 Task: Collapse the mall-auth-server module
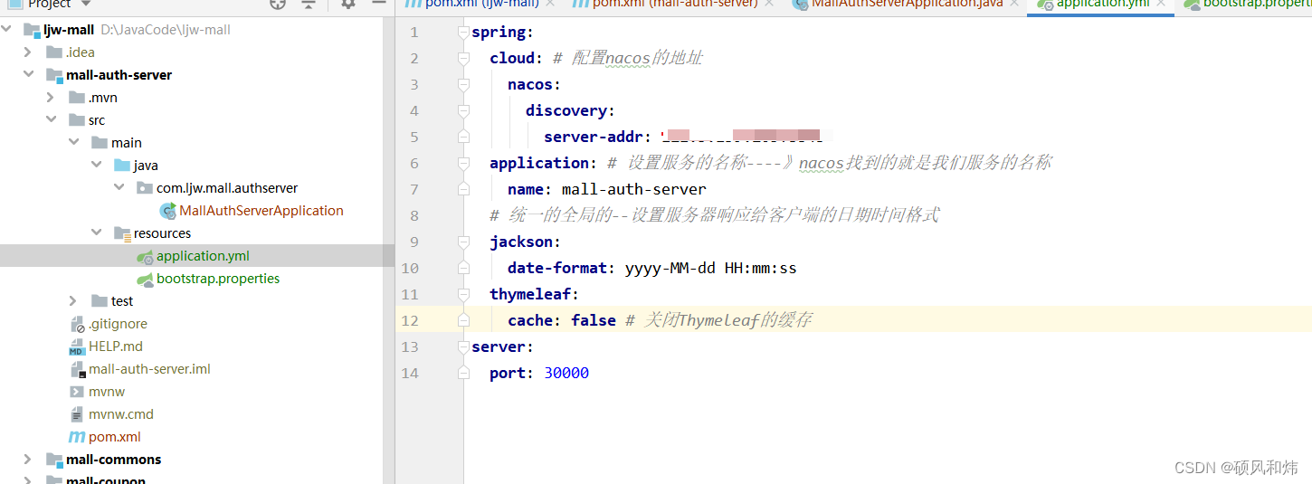pyautogui.click(x=29, y=75)
